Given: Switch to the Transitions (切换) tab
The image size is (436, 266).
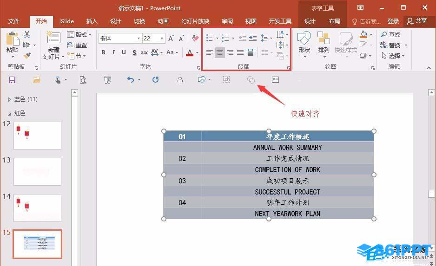Looking at the screenshot, I should [x=139, y=21].
